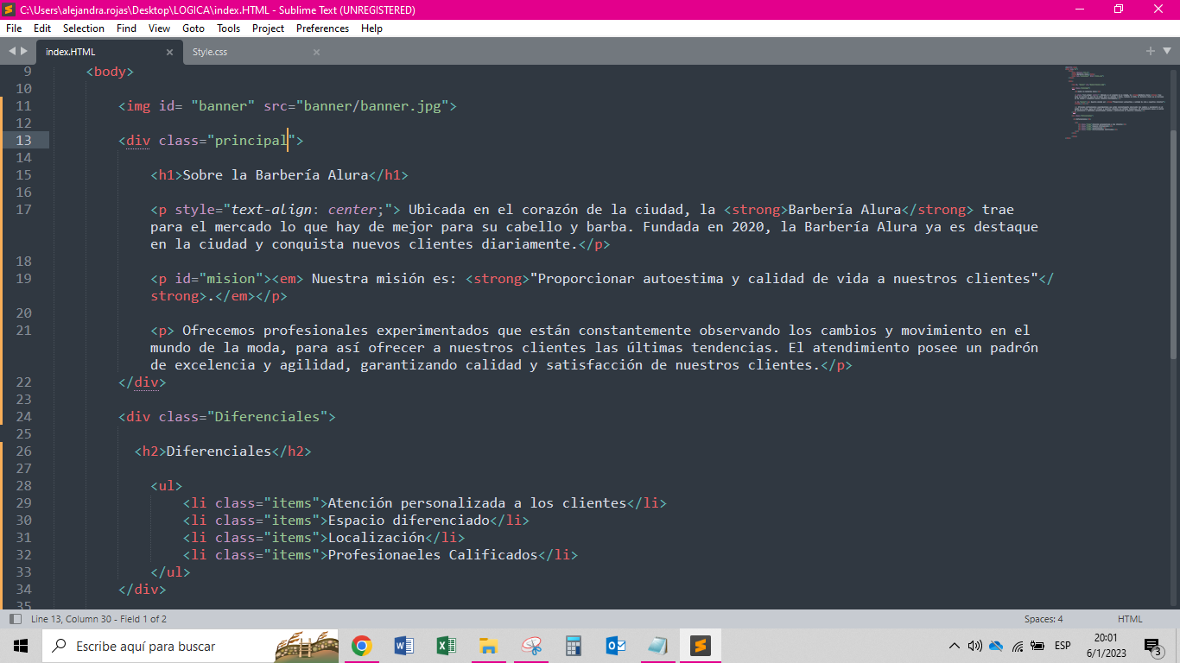Click Sublime Text taskbar icon
The image size is (1180, 663).
coord(701,646)
